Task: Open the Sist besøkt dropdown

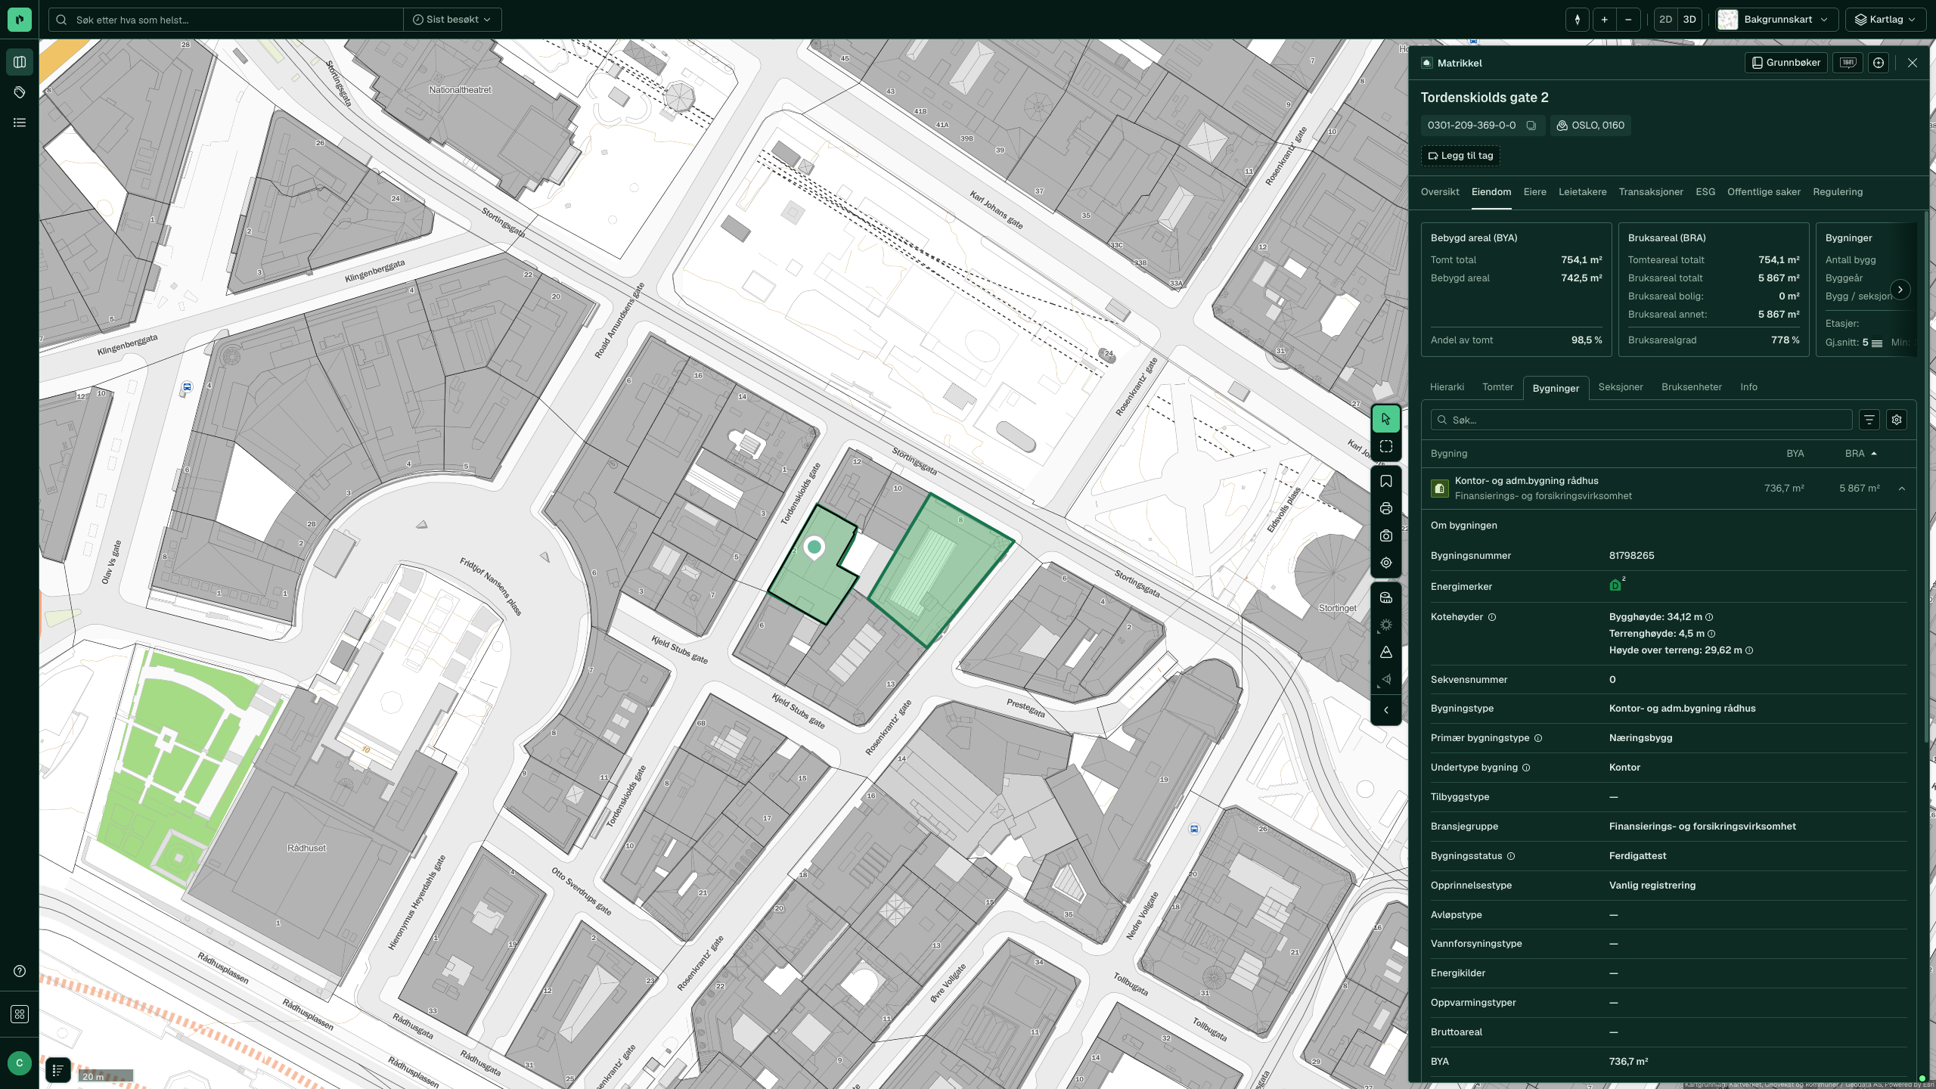Action: coord(452,20)
